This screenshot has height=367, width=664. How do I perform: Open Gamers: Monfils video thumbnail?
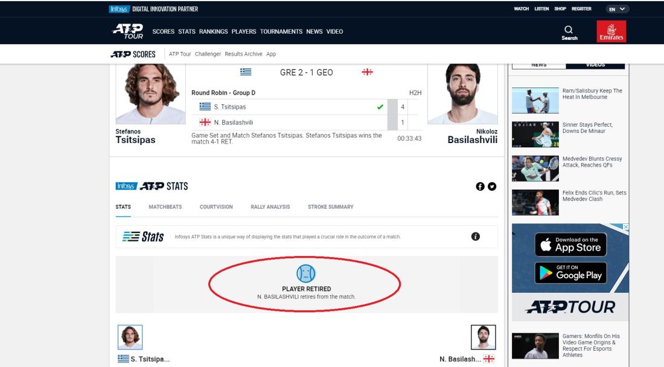click(x=535, y=346)
